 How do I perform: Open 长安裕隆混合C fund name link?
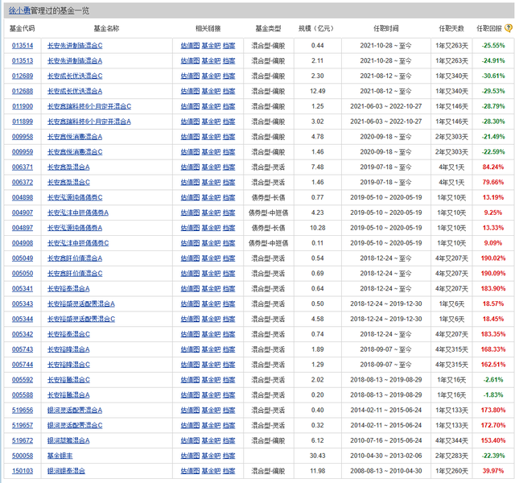click(68, 365)
